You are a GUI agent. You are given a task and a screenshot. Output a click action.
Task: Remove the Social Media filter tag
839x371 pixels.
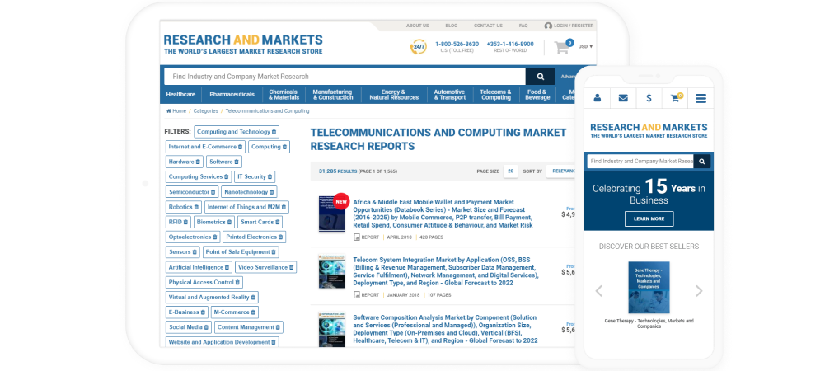[207, 327]
